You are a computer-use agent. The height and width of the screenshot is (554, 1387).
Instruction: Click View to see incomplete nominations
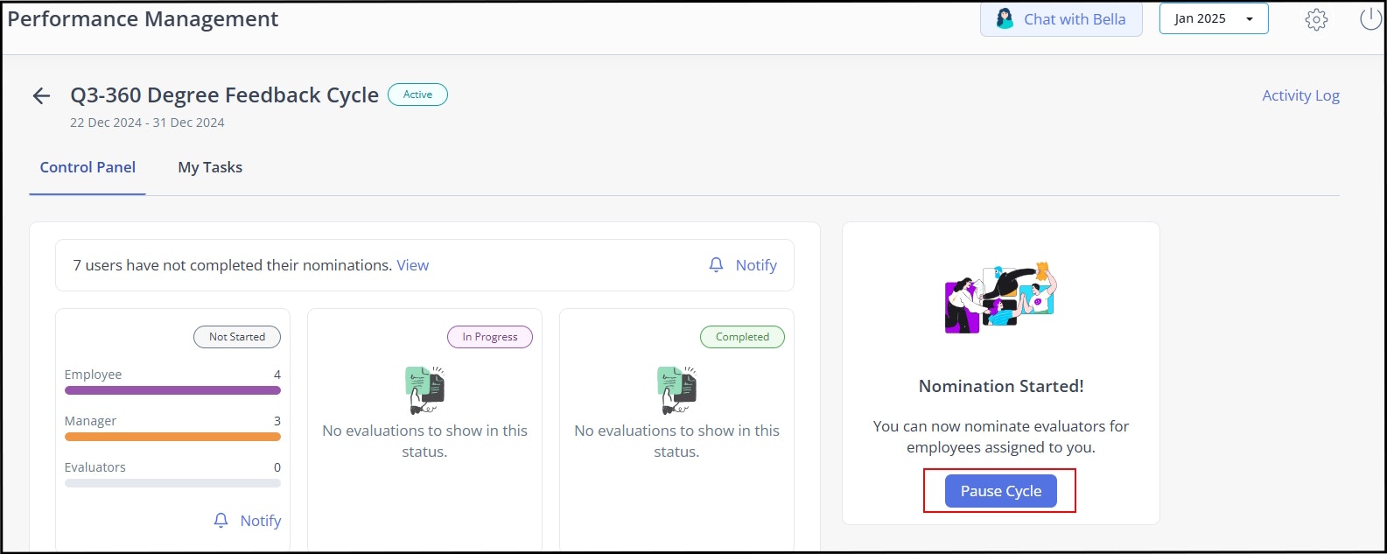tap(412, 264)
